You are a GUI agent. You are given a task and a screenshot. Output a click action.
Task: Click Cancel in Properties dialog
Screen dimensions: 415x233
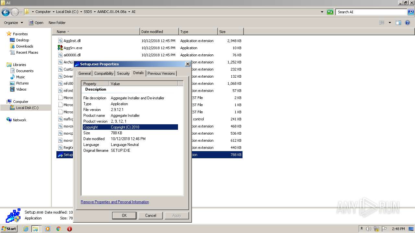click(150, 216)
